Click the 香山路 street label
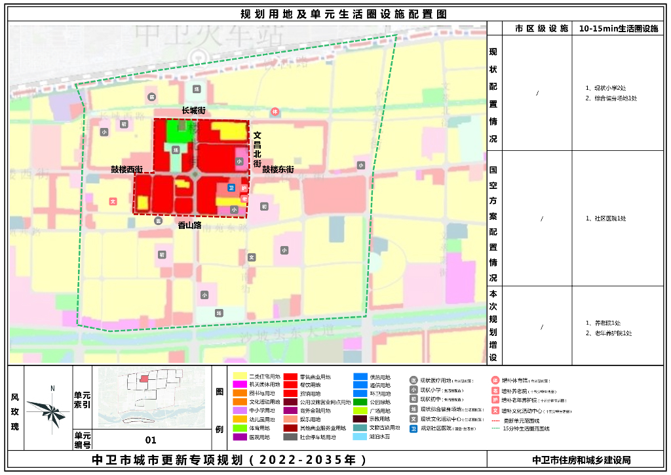The width and height of the screenshot is (671, 475). [x=189, y=224]
